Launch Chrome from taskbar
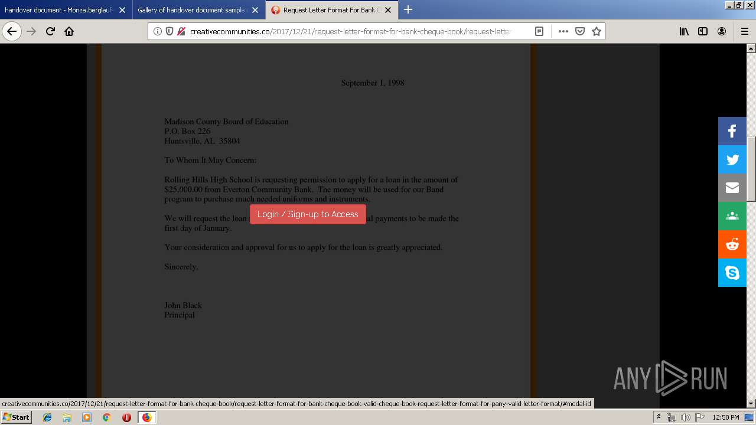The height and width of the screenshot is (425, 756). pyautogui.click(x=106, y=417)
